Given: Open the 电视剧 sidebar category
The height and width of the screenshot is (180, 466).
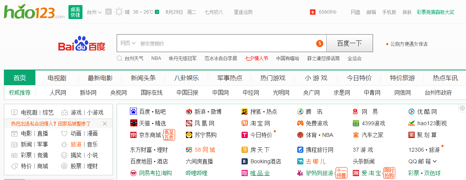Looking at the screenshot, I should [29, 113].
